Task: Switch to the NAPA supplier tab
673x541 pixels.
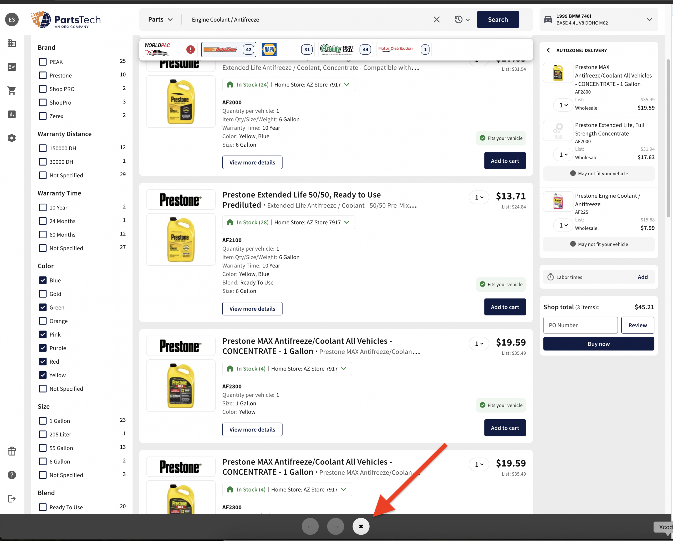Action: coord(287,49)
